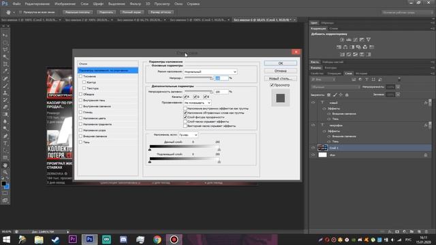Enable the Обводка effect checkbox
This screenshot has height=245, width=436.
coord(80,94)
